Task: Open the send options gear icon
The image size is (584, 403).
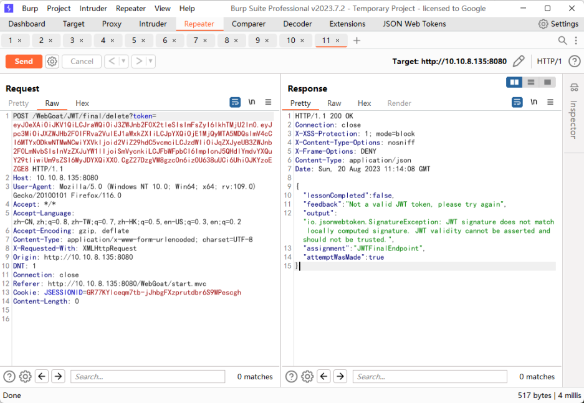Action: click(52, 62)
